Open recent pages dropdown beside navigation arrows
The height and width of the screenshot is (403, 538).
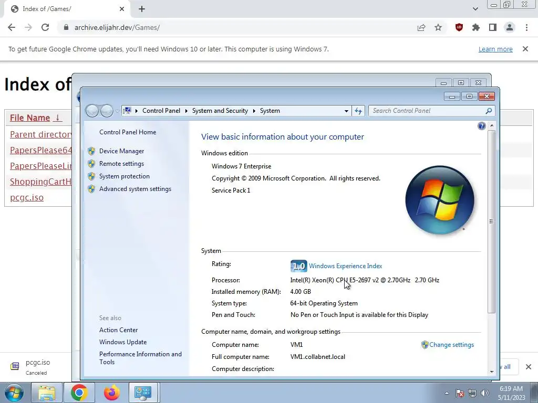click(x=117, y=111)
